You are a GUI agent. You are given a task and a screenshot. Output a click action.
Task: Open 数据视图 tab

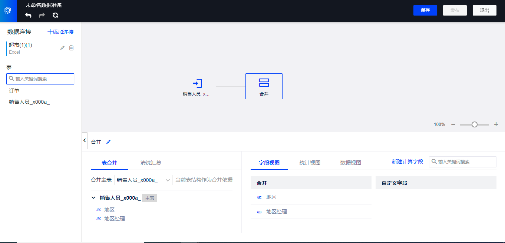[351, 163]
